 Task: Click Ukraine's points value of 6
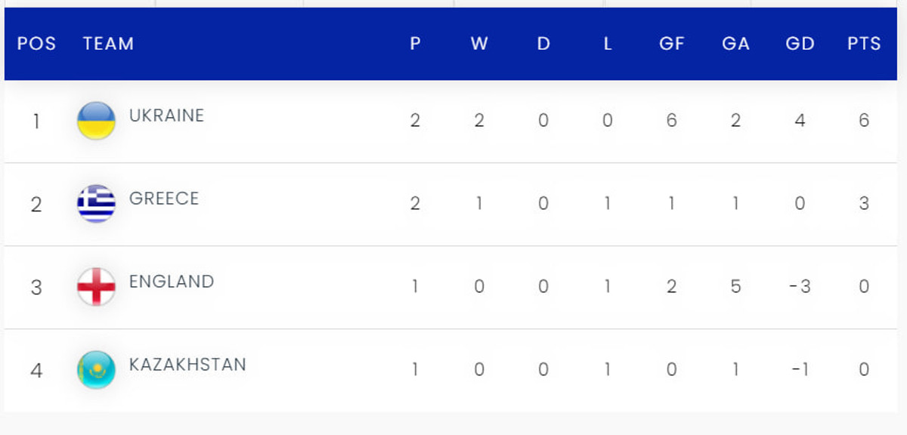(x=864, y=121)
